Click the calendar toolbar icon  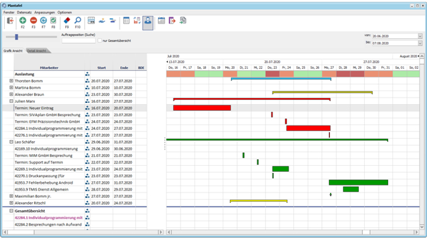[161, 20]
